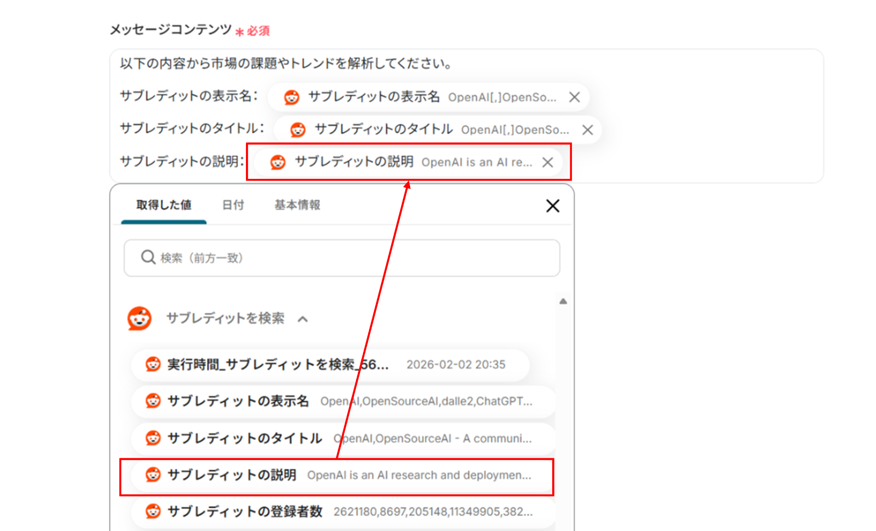The image size is (876, 531).
Task: Remove the サブレディットの表示名 chip with X
Action: pos(574,97)
